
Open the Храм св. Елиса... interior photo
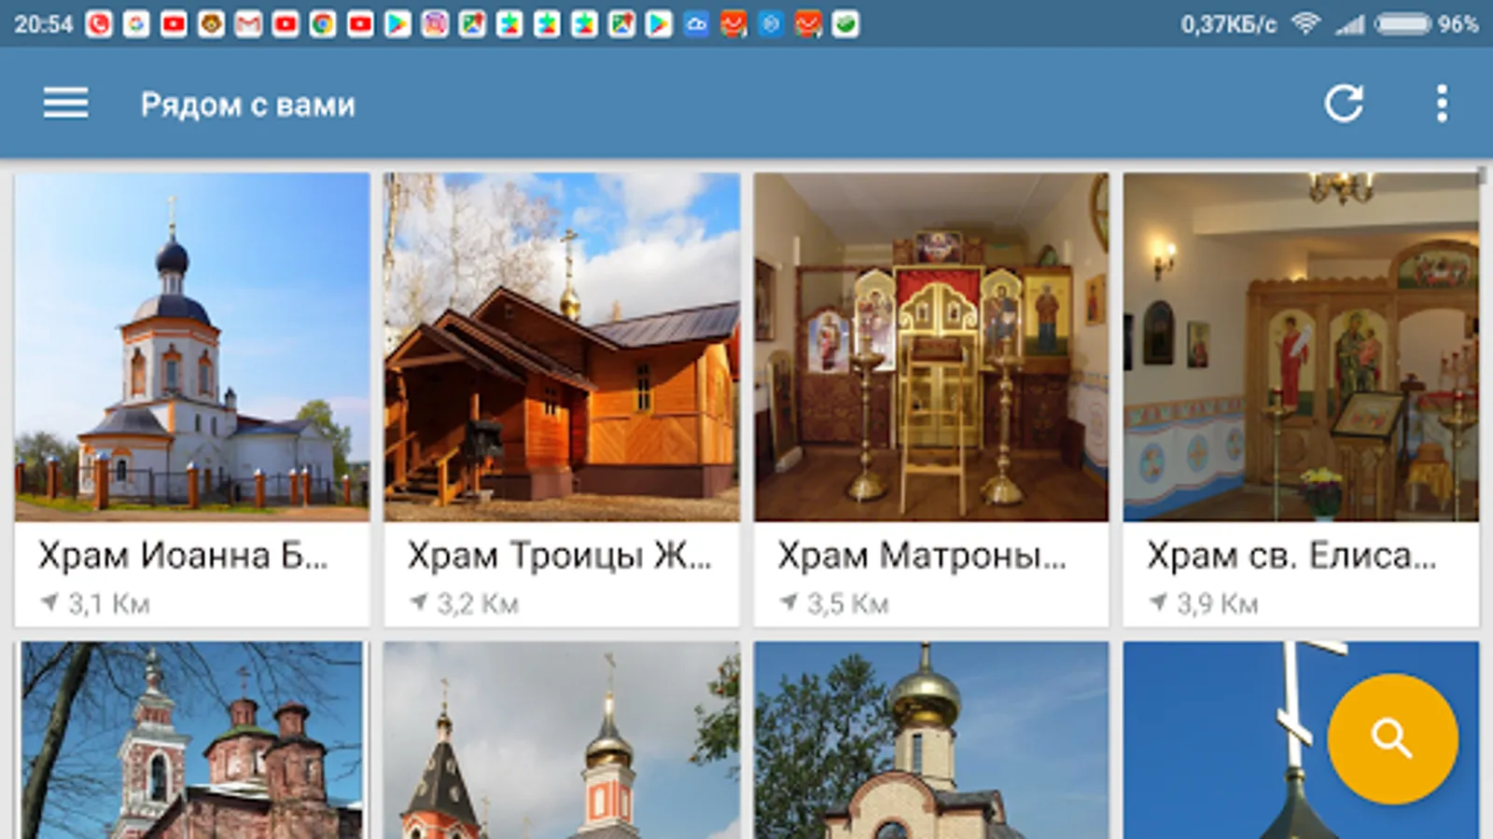click(x=1301, y=347)
